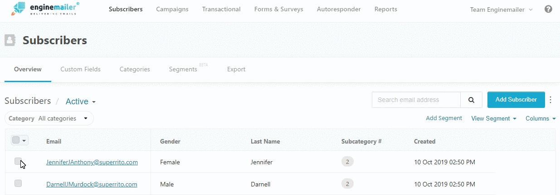The image size is (560, 195).
Task: Open the three-dot more options menu
Action: click(x=551, y=100)
